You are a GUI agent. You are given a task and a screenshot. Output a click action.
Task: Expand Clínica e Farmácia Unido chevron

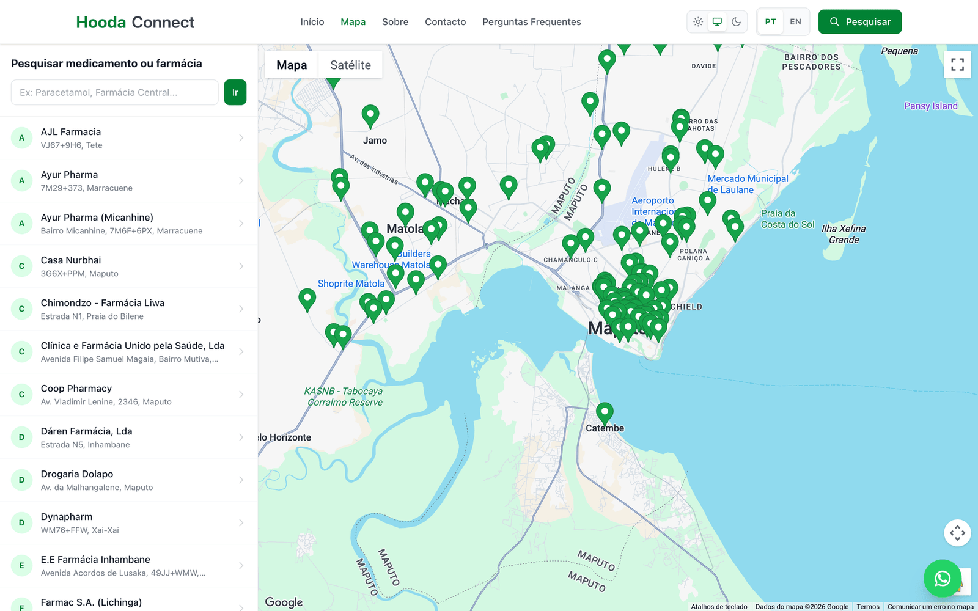click(241, 352)
